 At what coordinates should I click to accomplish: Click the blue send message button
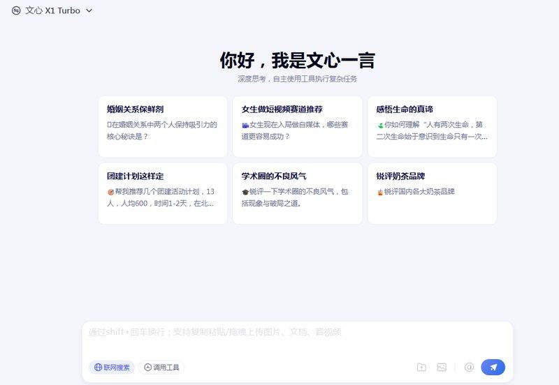pos(493,367)
